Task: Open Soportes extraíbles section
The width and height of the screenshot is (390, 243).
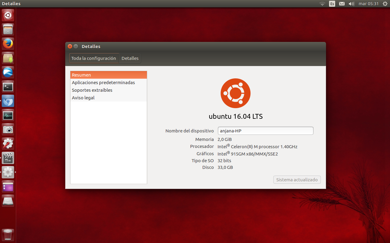Action: tap(108, 90)
